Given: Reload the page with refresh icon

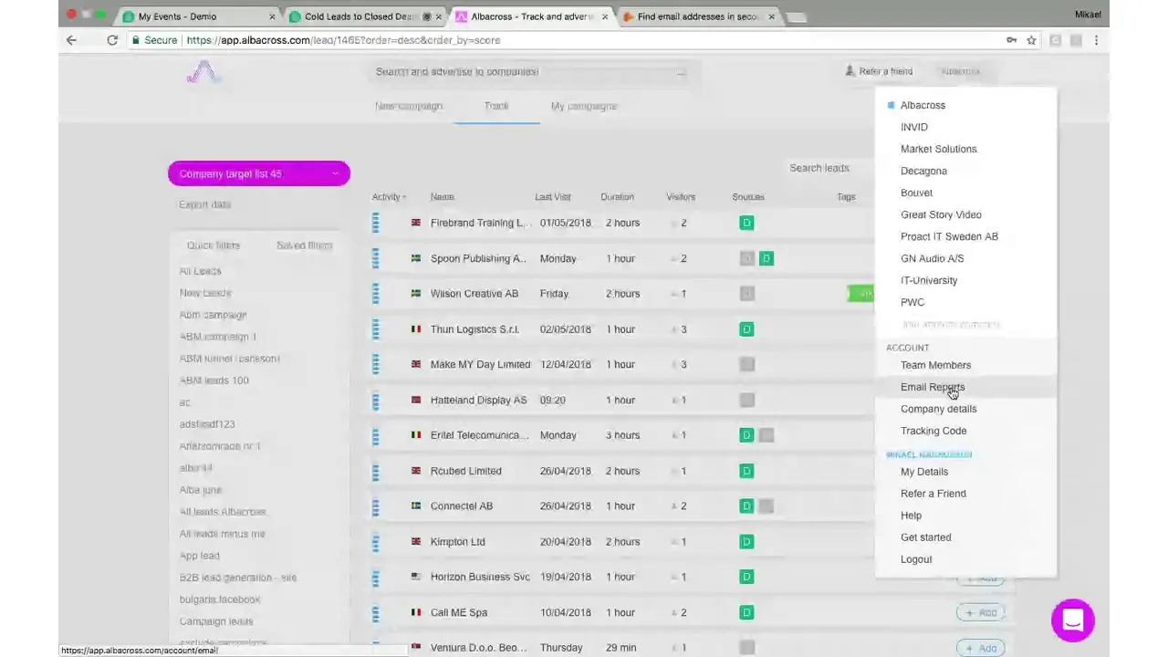Looking at the screenshot, I should tap(112, 40).
